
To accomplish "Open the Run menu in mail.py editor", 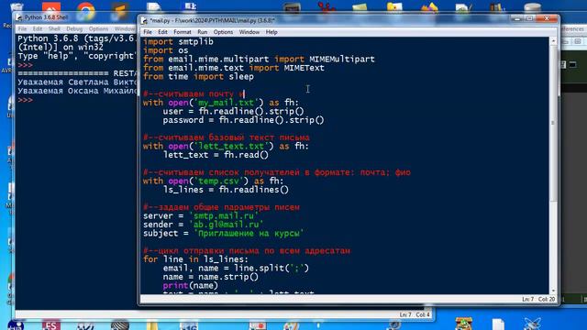I will pos(202,32).
